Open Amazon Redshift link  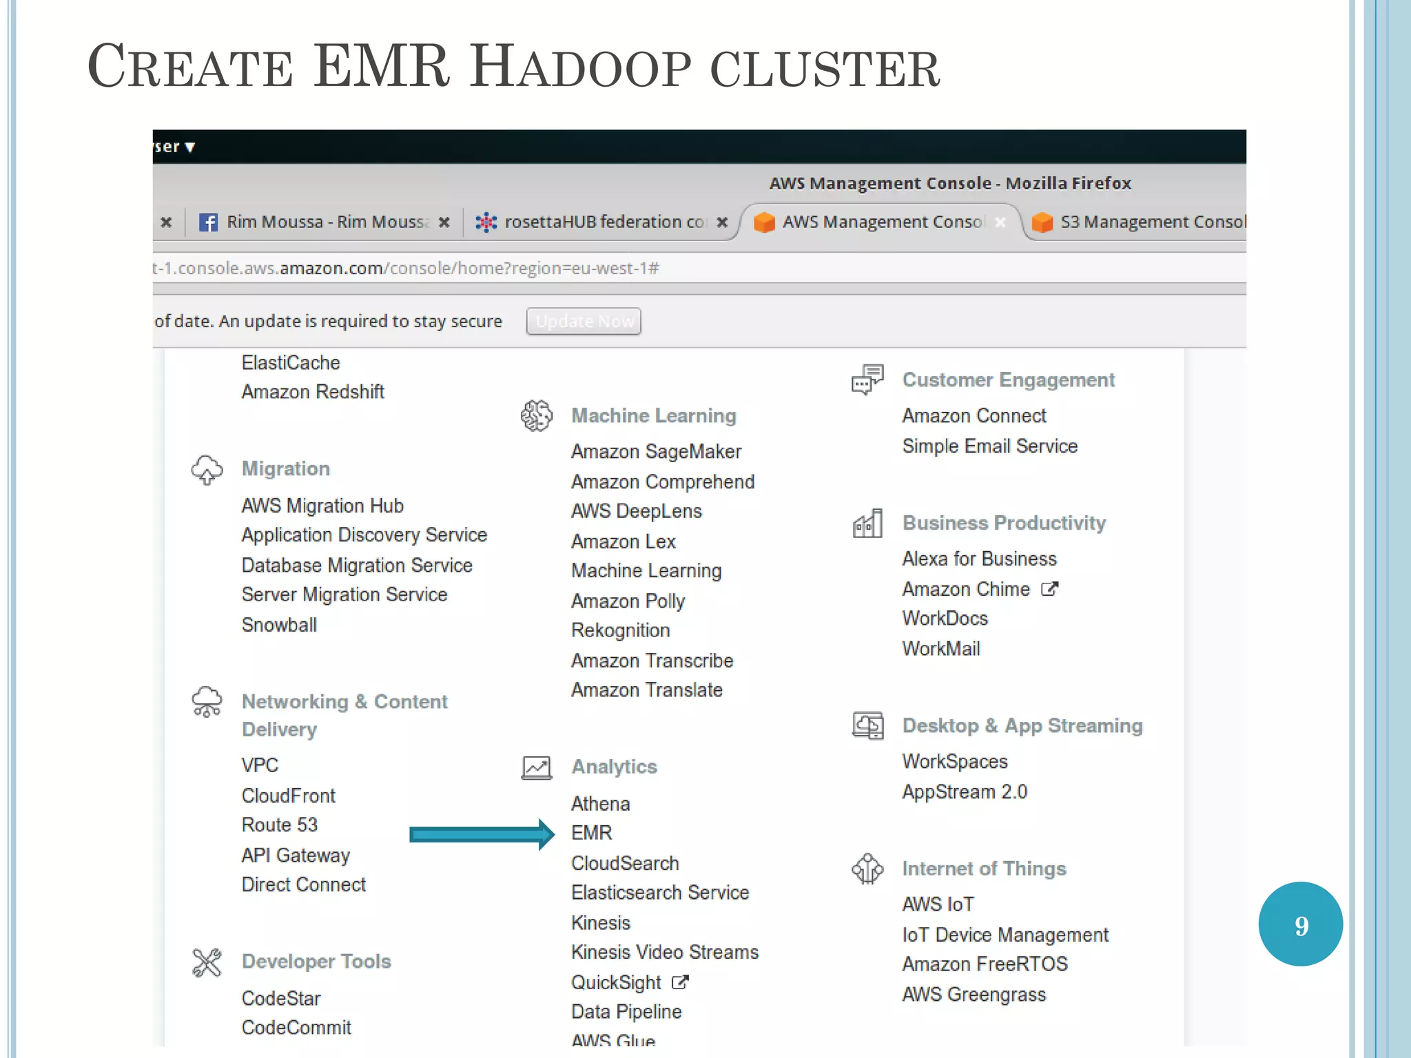coord(313,392)
